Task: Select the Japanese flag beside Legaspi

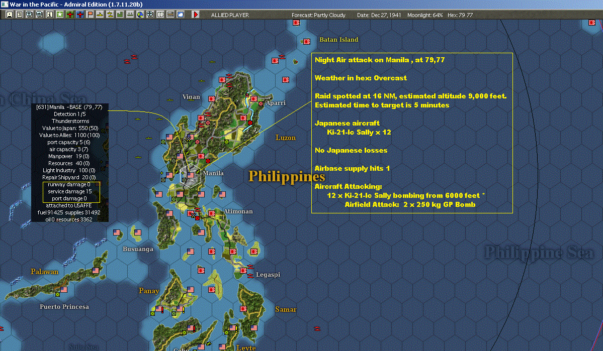Action: point(243,270)
